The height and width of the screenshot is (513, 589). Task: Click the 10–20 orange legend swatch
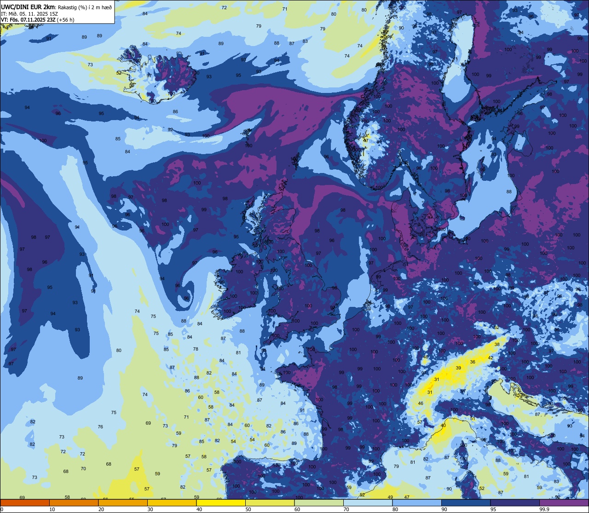point(74,502)
